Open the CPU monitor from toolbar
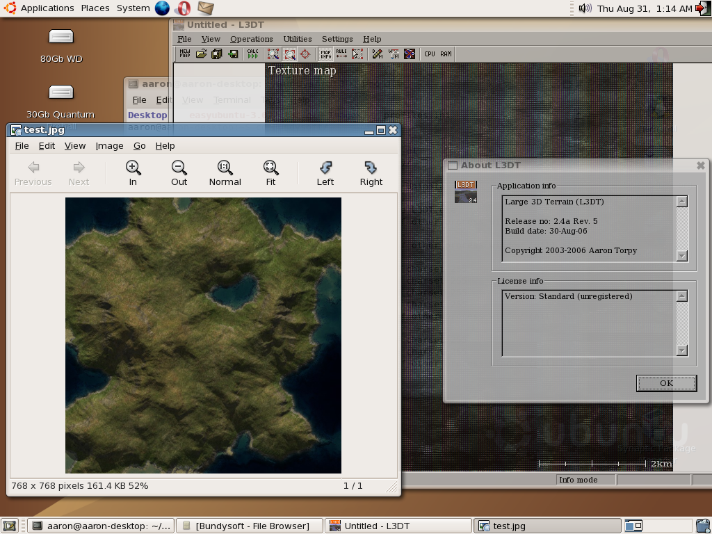Viewport: 712px width, 534px height. [430, 54]
